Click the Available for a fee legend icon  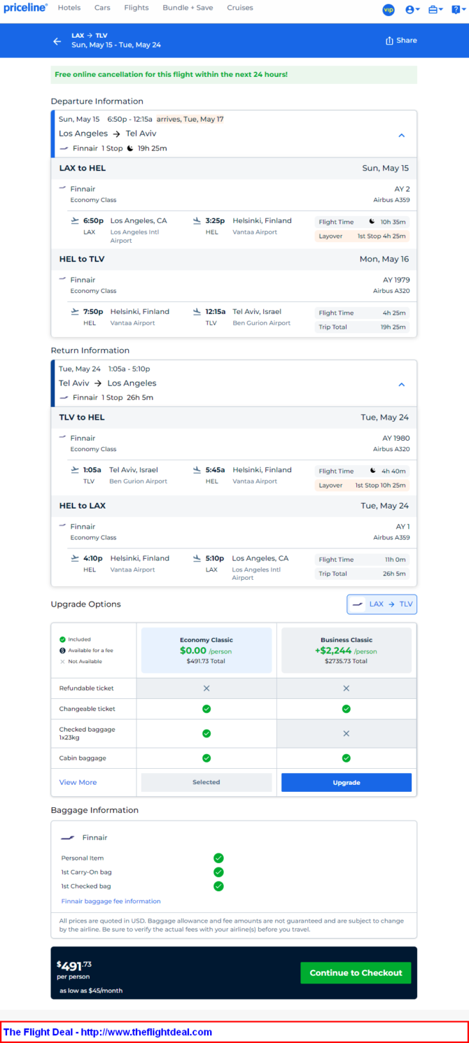pos(62,651)
